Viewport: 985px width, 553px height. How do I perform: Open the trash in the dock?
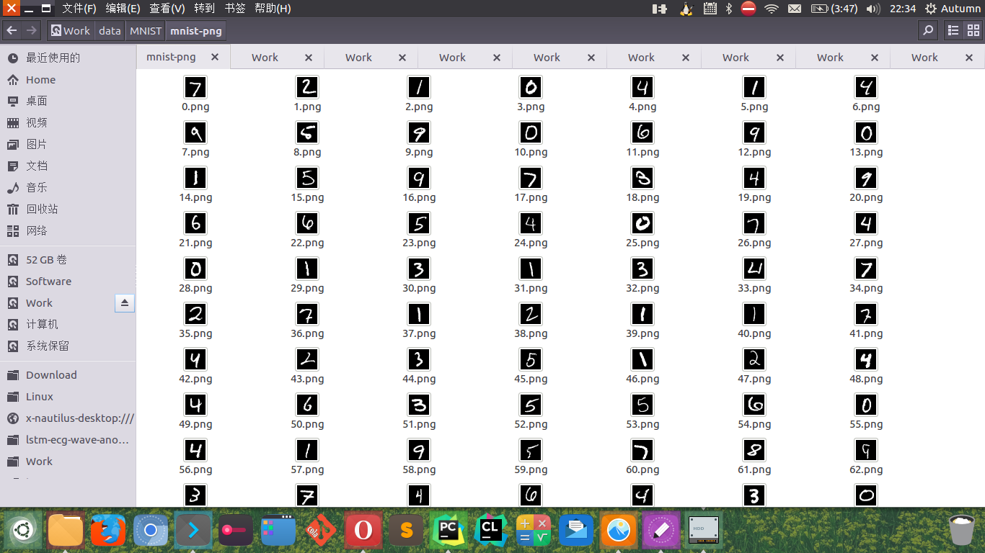(962, 531)
